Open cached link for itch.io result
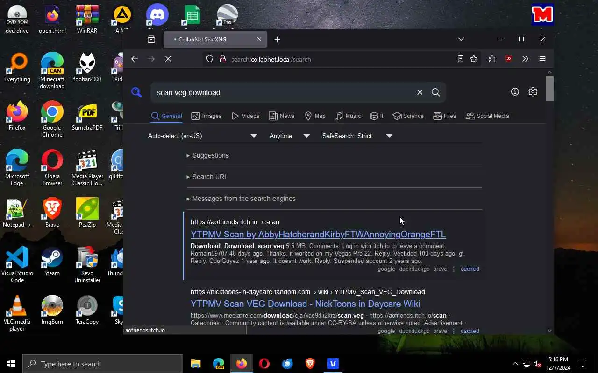The height and width of the screenshot is (373, 598). (x=470, y=269)
